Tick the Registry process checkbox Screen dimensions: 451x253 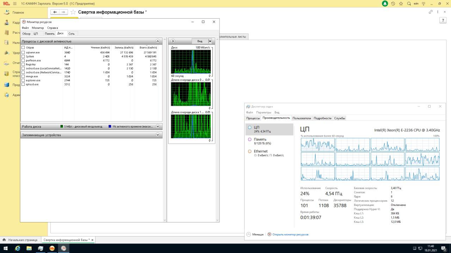coord(23,64)
